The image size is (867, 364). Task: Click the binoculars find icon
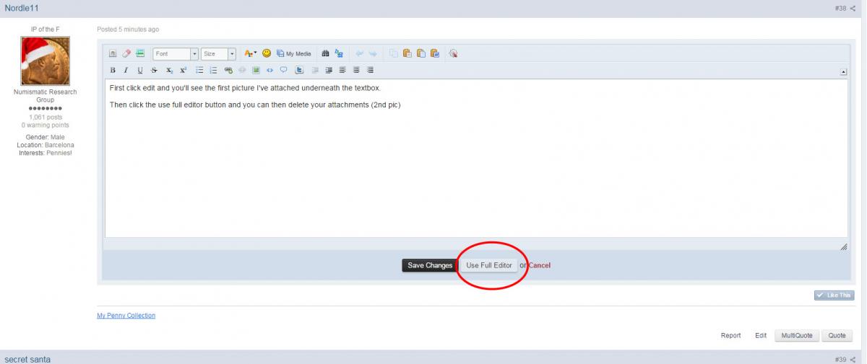(x=325, y=53)
